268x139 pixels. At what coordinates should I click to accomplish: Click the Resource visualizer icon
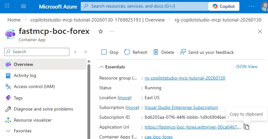[x=8, y=120]
